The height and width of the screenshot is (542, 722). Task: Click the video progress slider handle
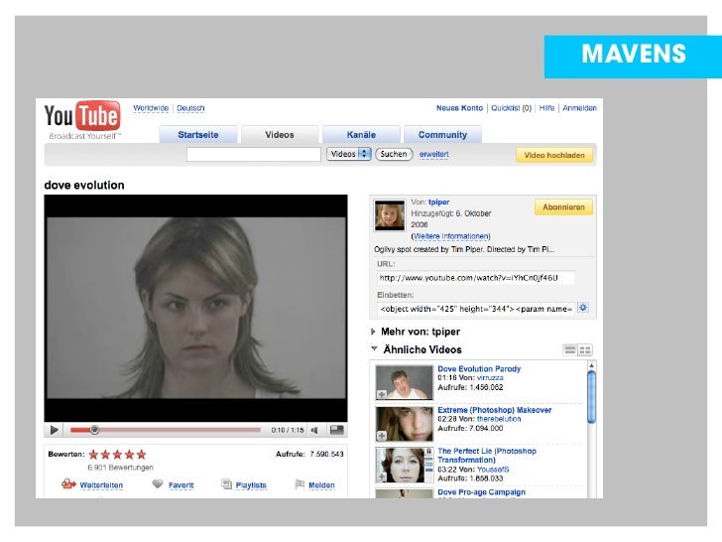click(x=94, y=430)
